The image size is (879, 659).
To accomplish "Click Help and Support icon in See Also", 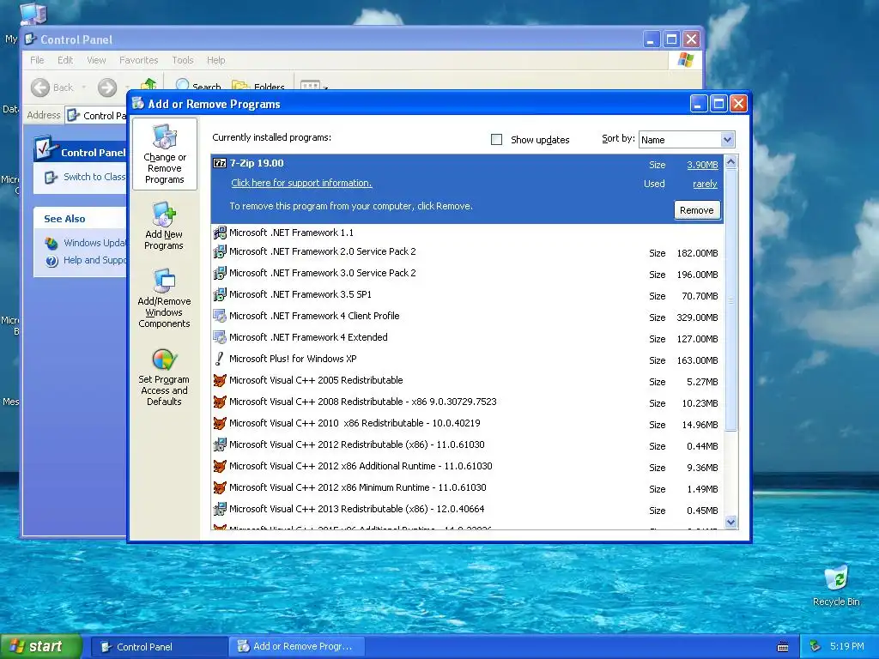I will click(52, 261).
